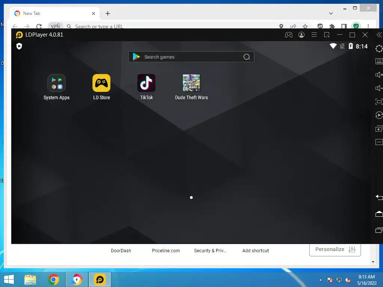Click Android back button in sidebar
The width and height of the screenshot is (383, 287).
tap(379, 197)
